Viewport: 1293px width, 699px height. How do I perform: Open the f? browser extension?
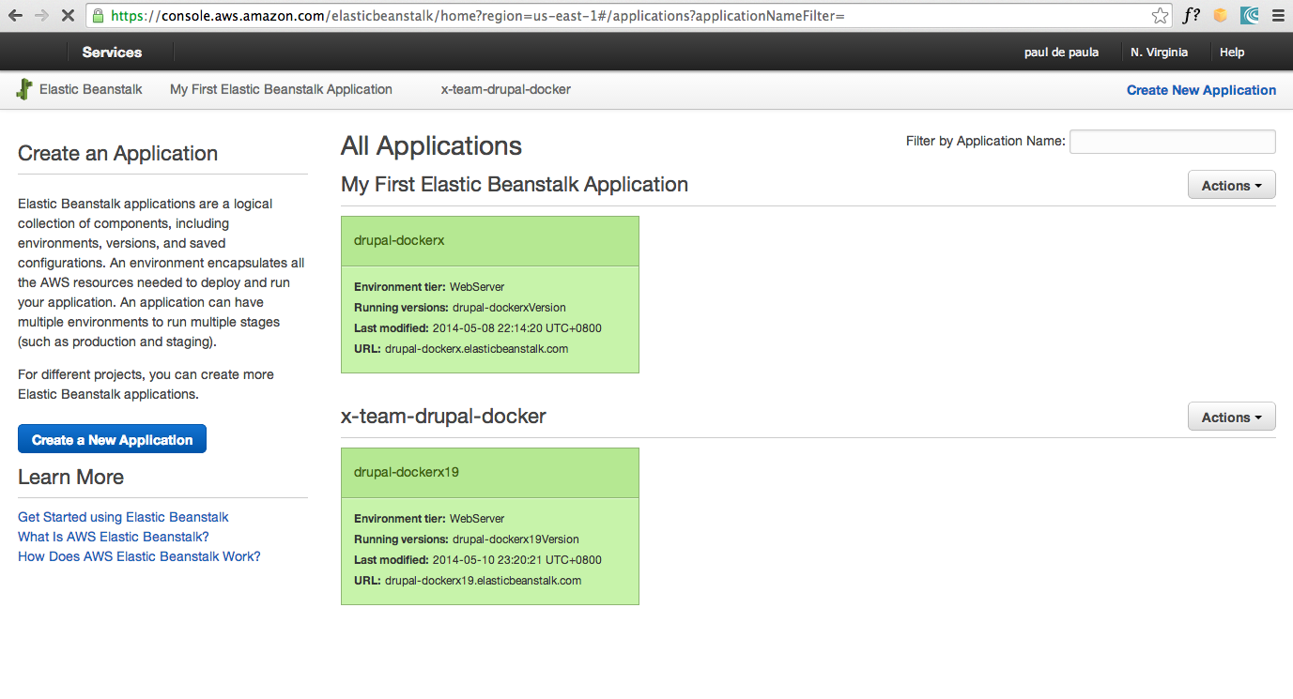point(1191,15)
